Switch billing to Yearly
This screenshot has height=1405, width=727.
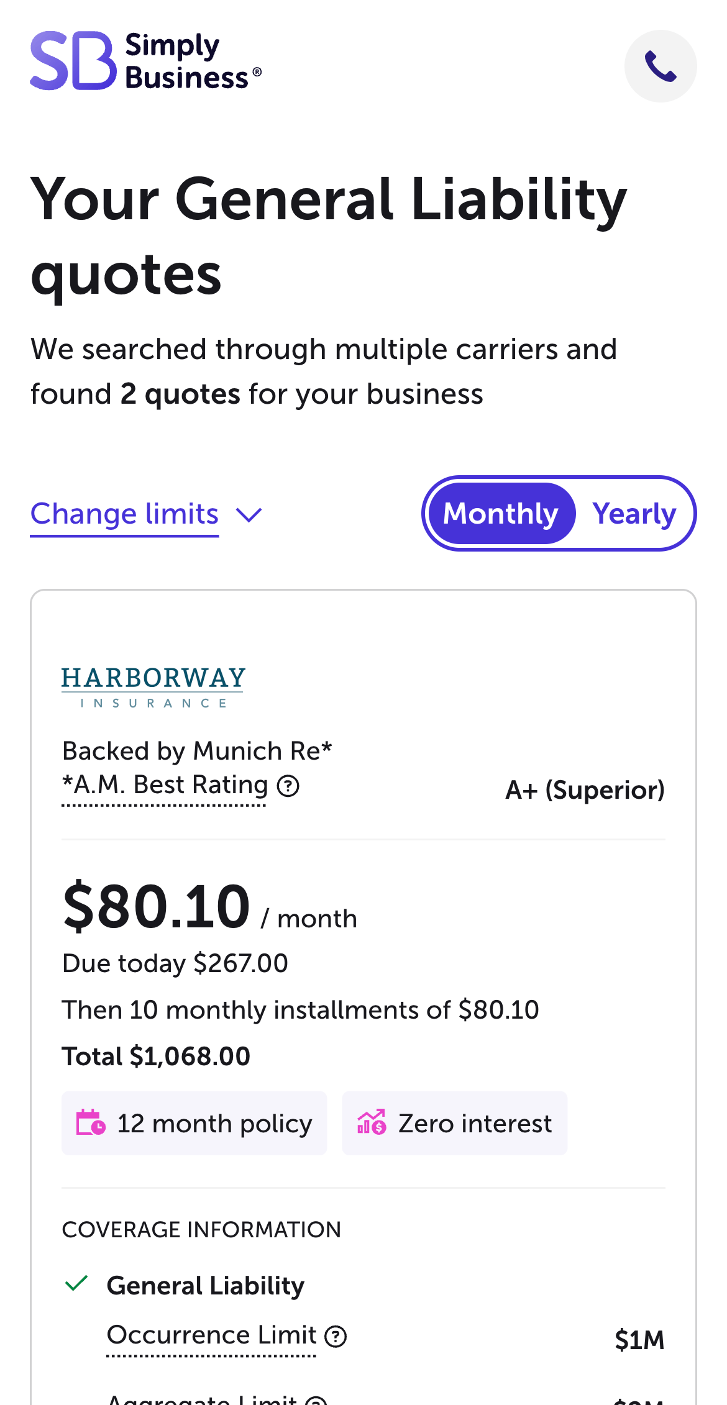coord(634,514)
